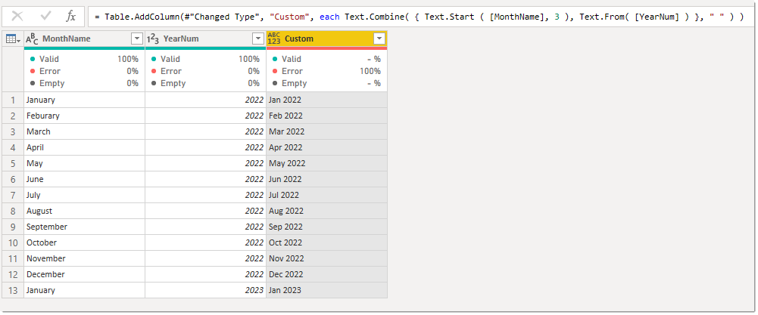Select the Dec 2022 cell
Screen dimensions: 758x315
(327, 274)
